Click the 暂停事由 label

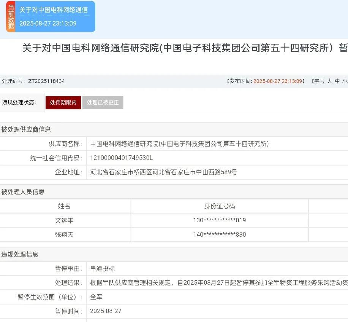pos(69,269)
